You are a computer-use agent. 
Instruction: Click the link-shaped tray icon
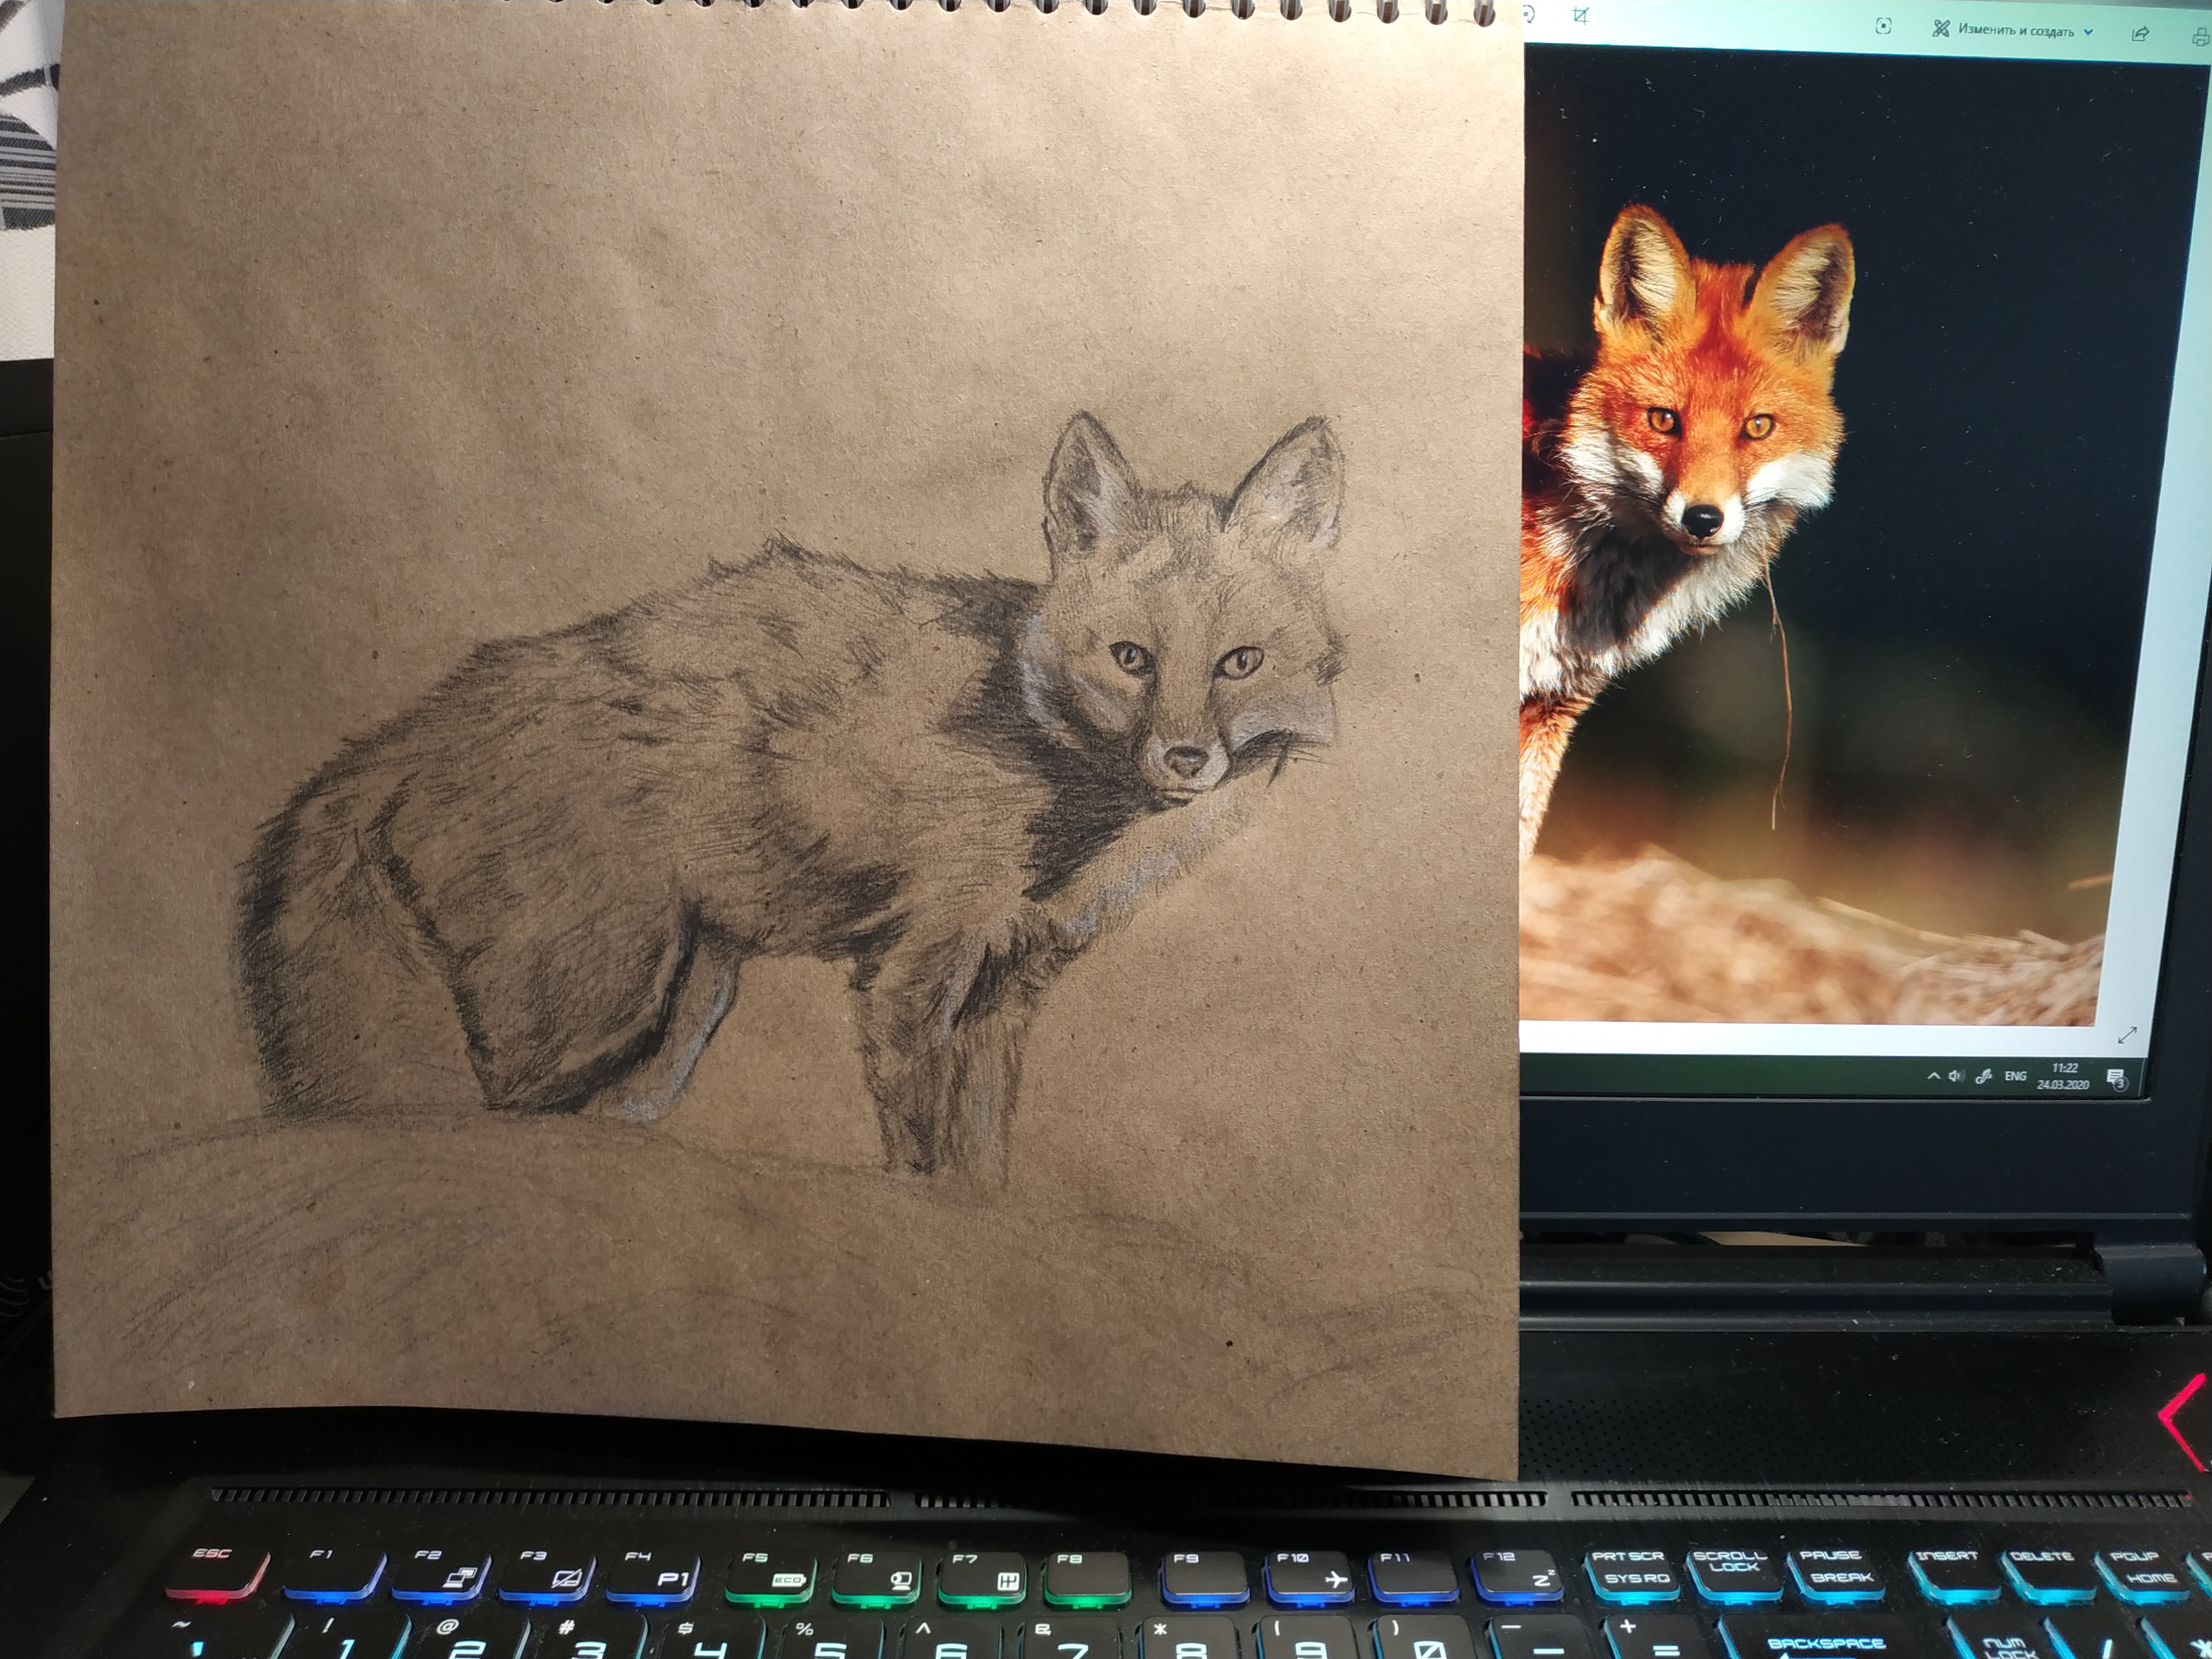pos(1984,1077)
